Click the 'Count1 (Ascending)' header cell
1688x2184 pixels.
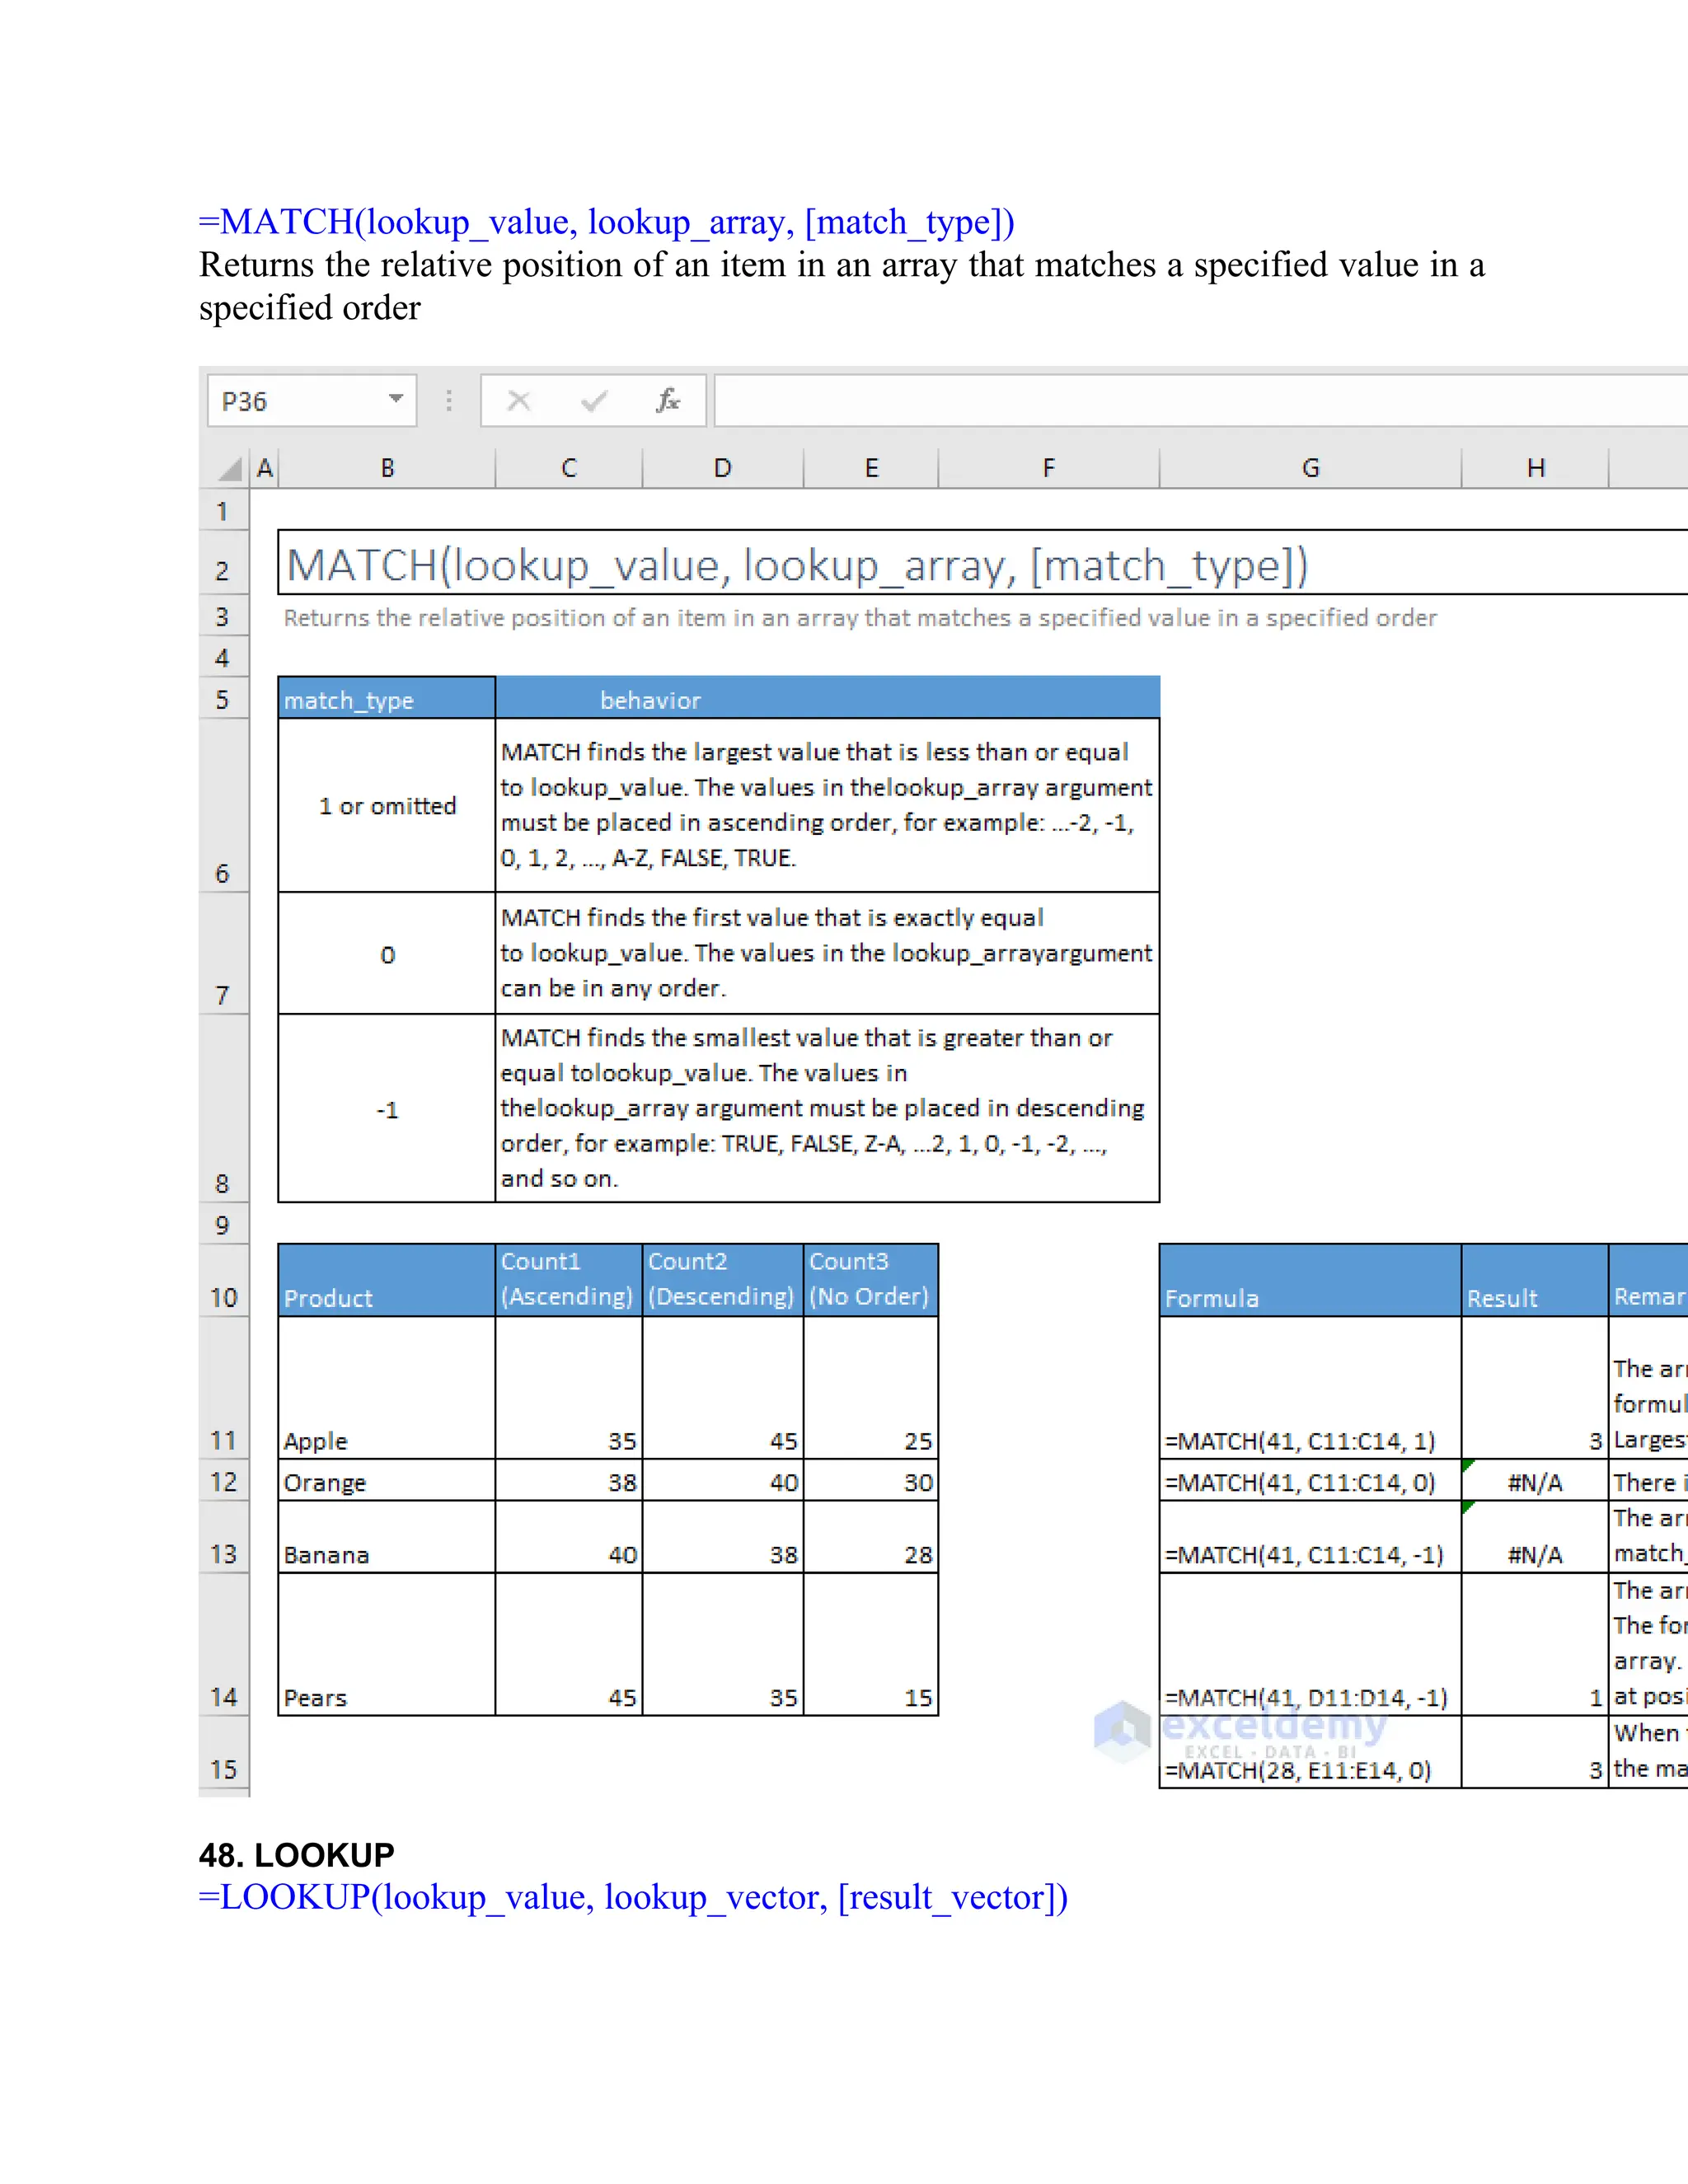point(569,1281)
